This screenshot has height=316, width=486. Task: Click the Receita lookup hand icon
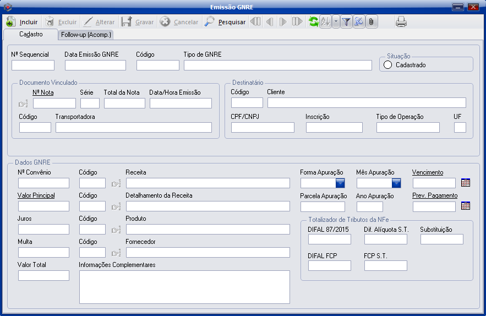[116, 183]
